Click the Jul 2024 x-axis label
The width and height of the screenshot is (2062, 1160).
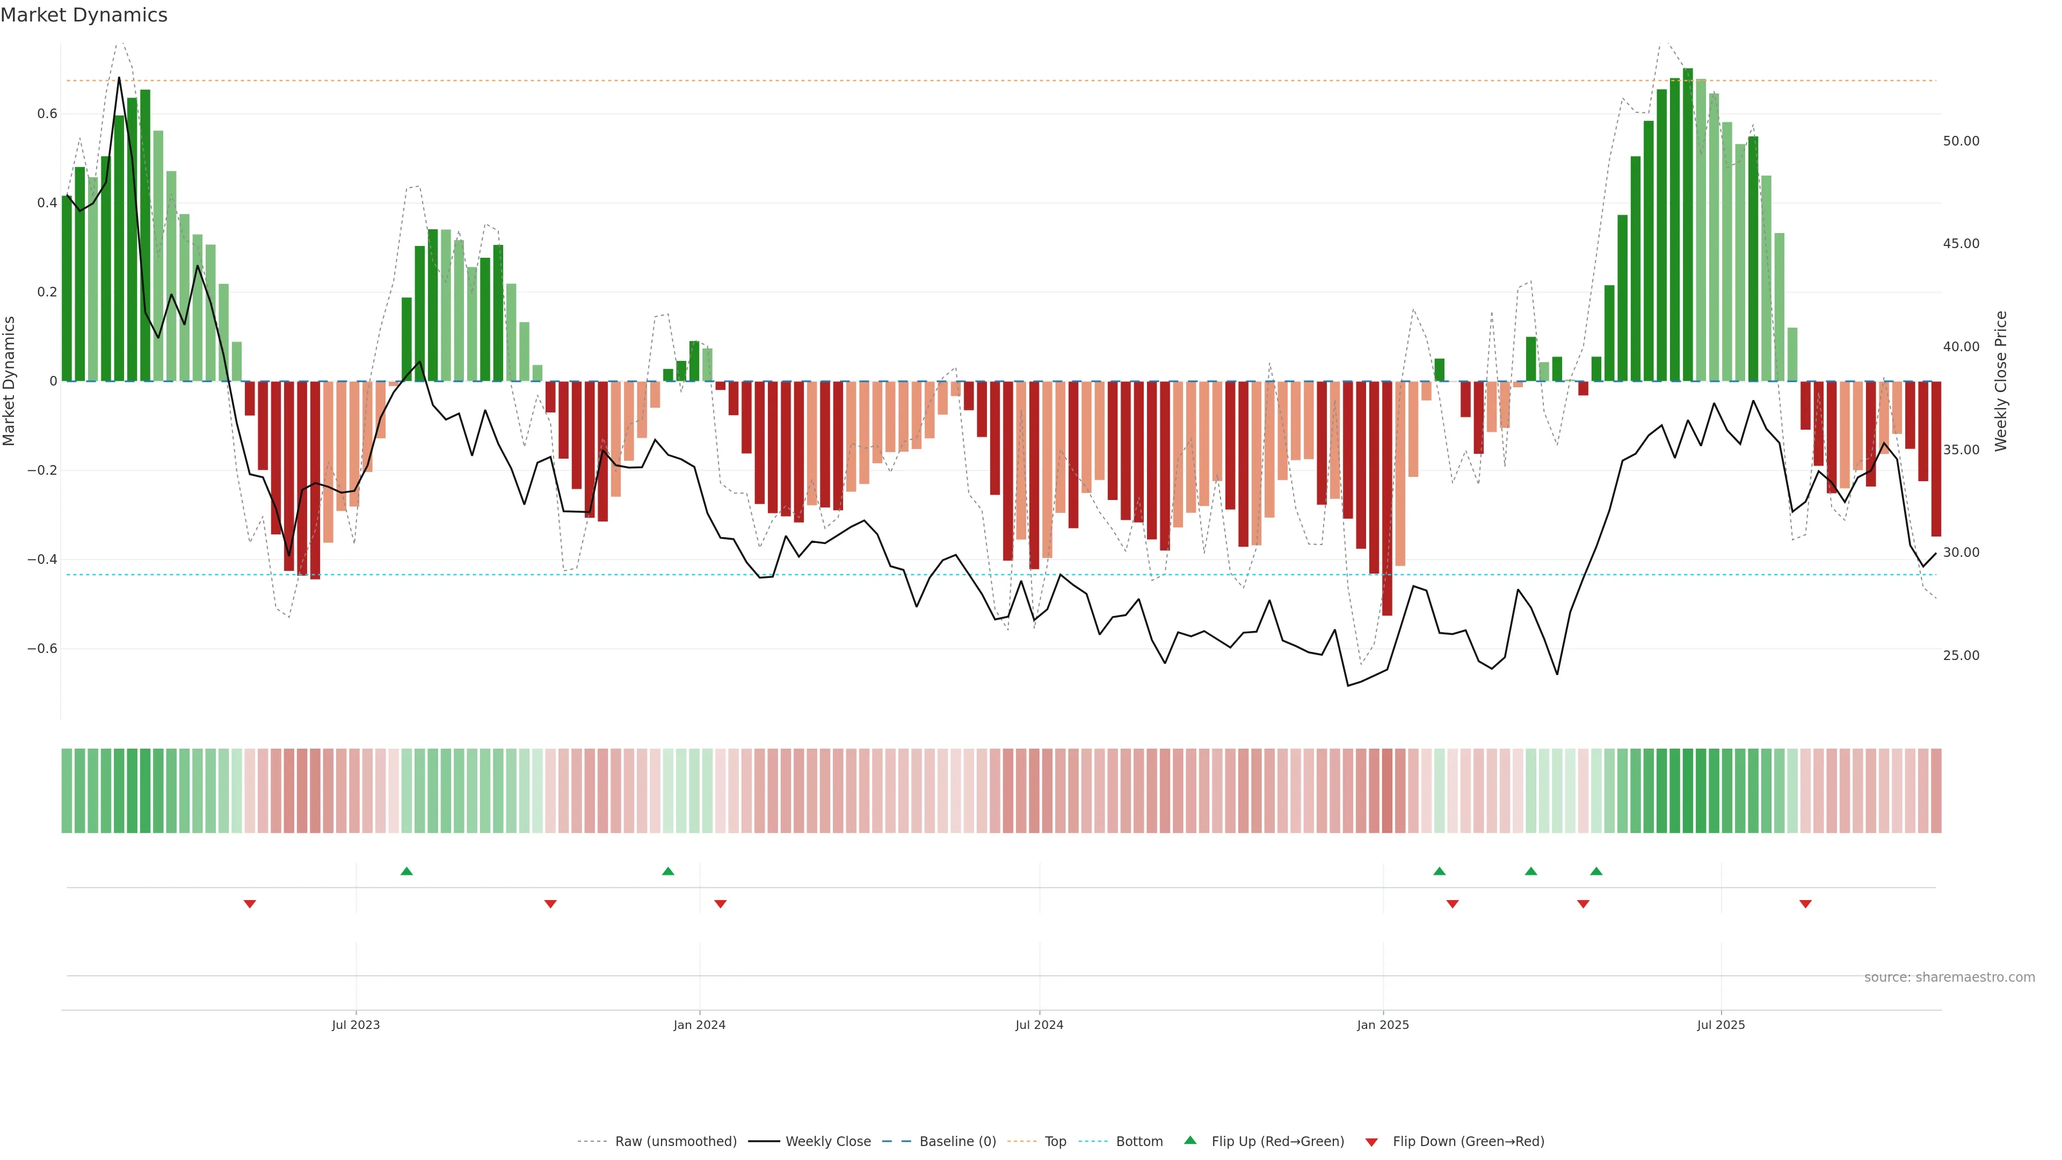(1039, 1025)
